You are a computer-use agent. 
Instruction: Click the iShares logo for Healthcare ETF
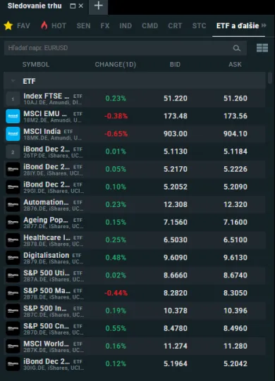coord(13,240)
